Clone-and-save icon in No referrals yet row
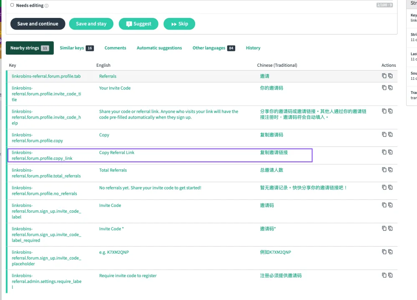This screenshot has height=300, width=417. tap(390, 187)
